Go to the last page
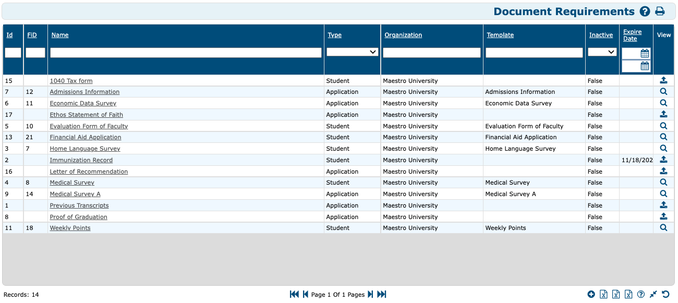 [382, 294]
